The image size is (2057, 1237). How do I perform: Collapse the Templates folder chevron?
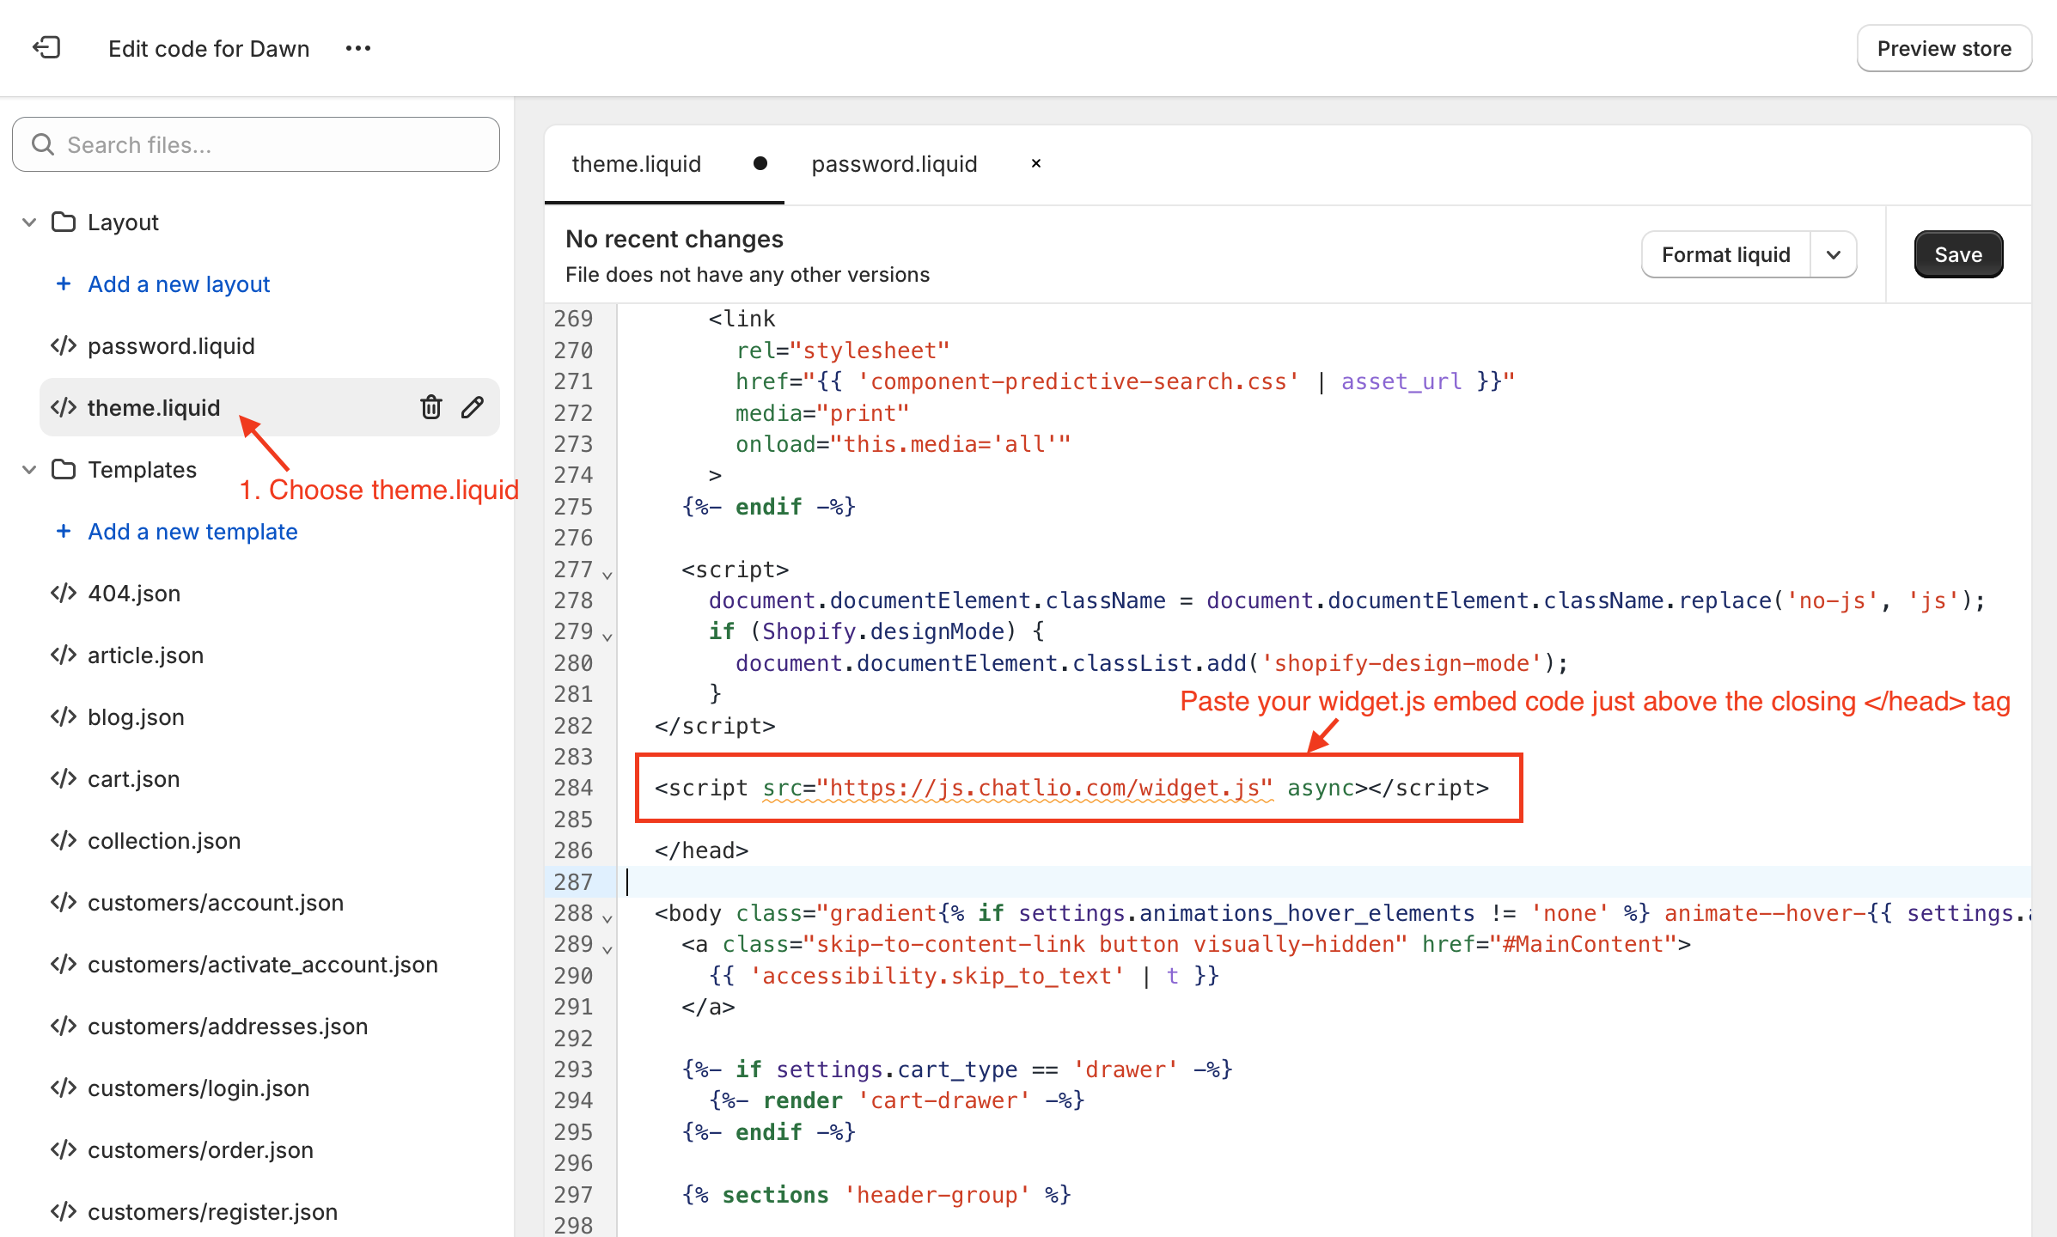(29, 470)
